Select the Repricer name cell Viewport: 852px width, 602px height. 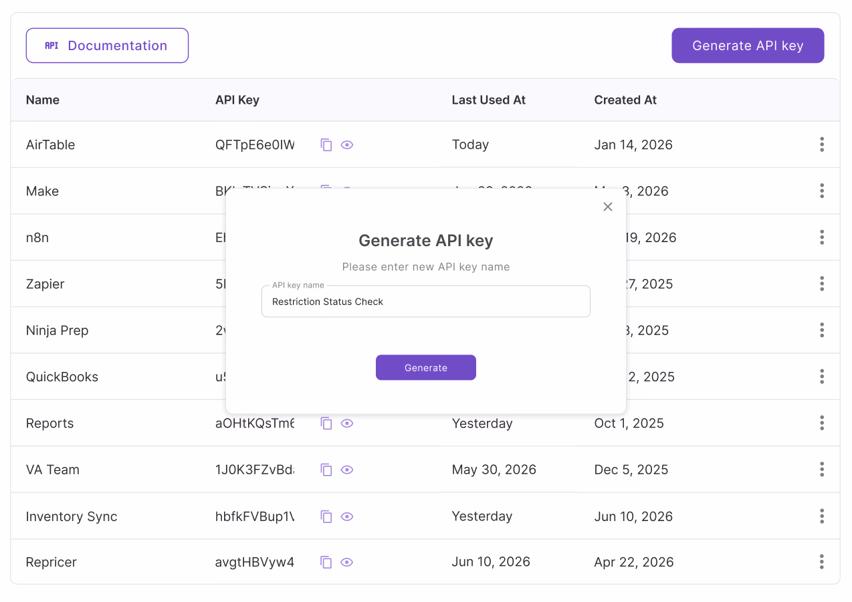[x=51, y=562]
